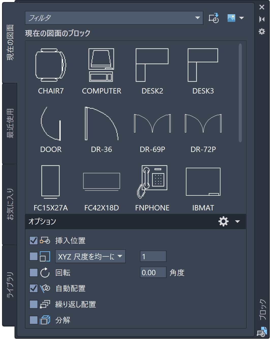
Task: Check the 分解 option
Action: (x=34, y=320)
